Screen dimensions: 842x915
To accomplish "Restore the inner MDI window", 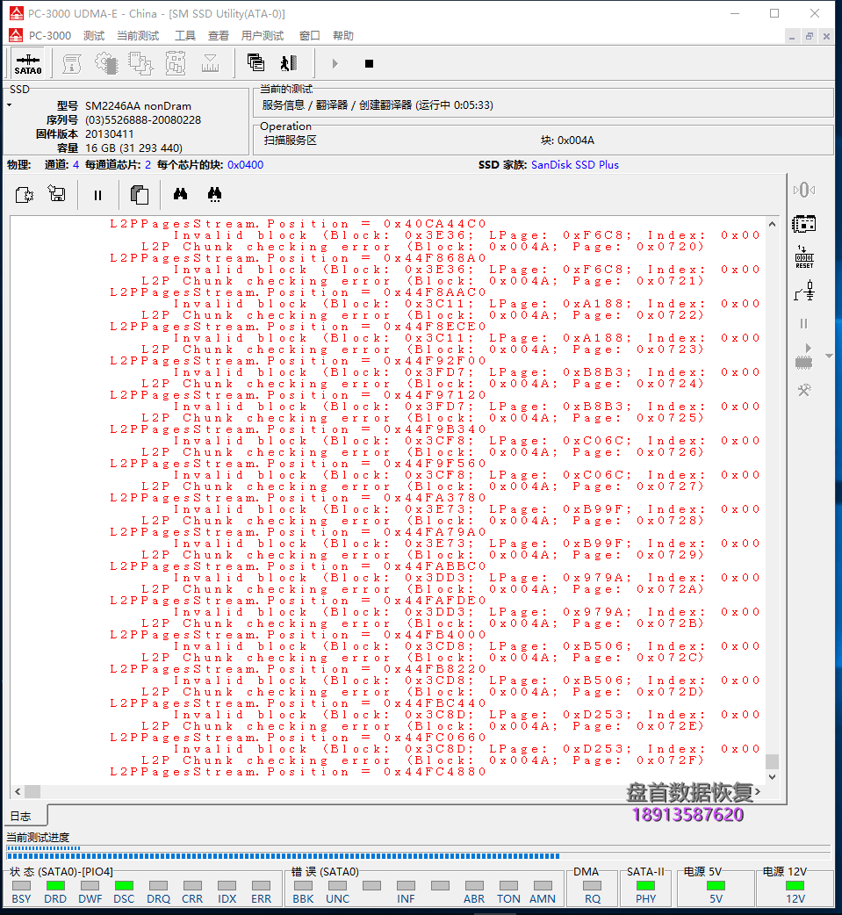I will [x=810, y=36].
